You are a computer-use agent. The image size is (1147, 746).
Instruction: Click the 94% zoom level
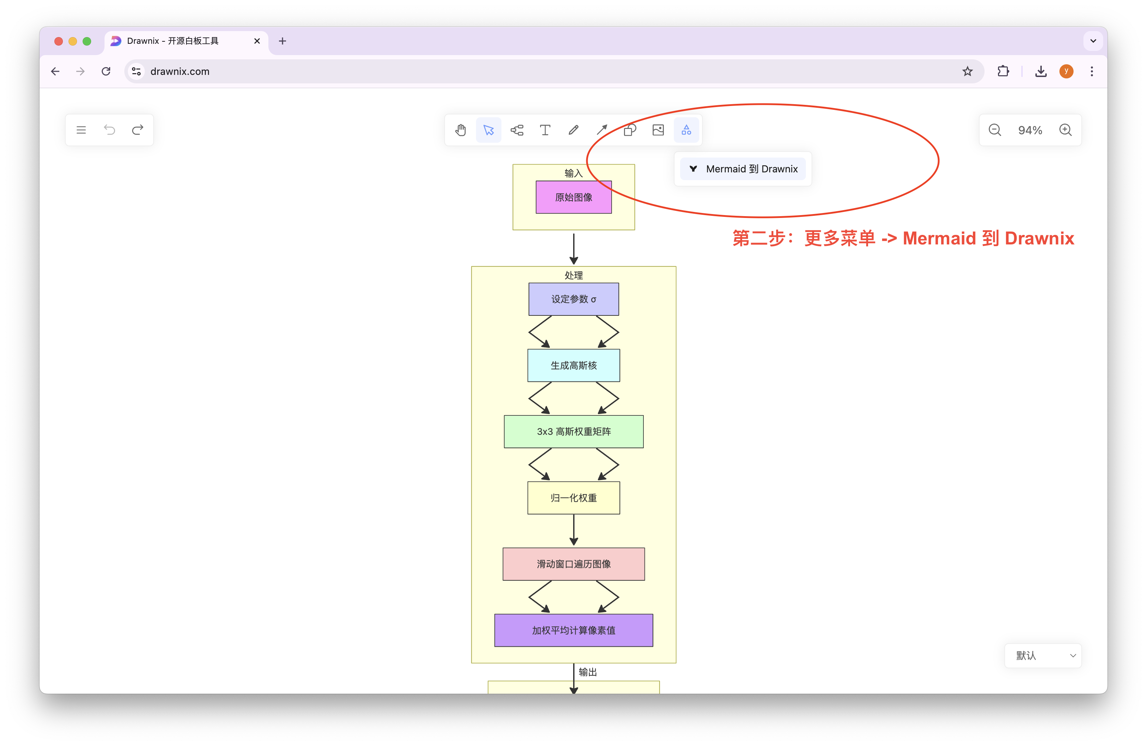[1030, 131]
